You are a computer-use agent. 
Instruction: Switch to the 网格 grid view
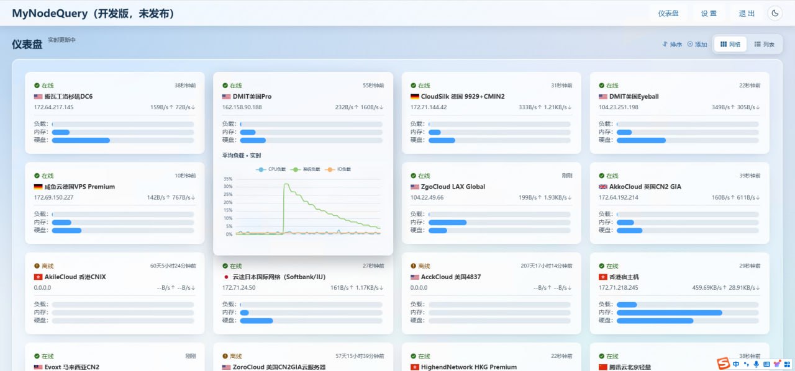pyautogui.click(x=730, y=45)
